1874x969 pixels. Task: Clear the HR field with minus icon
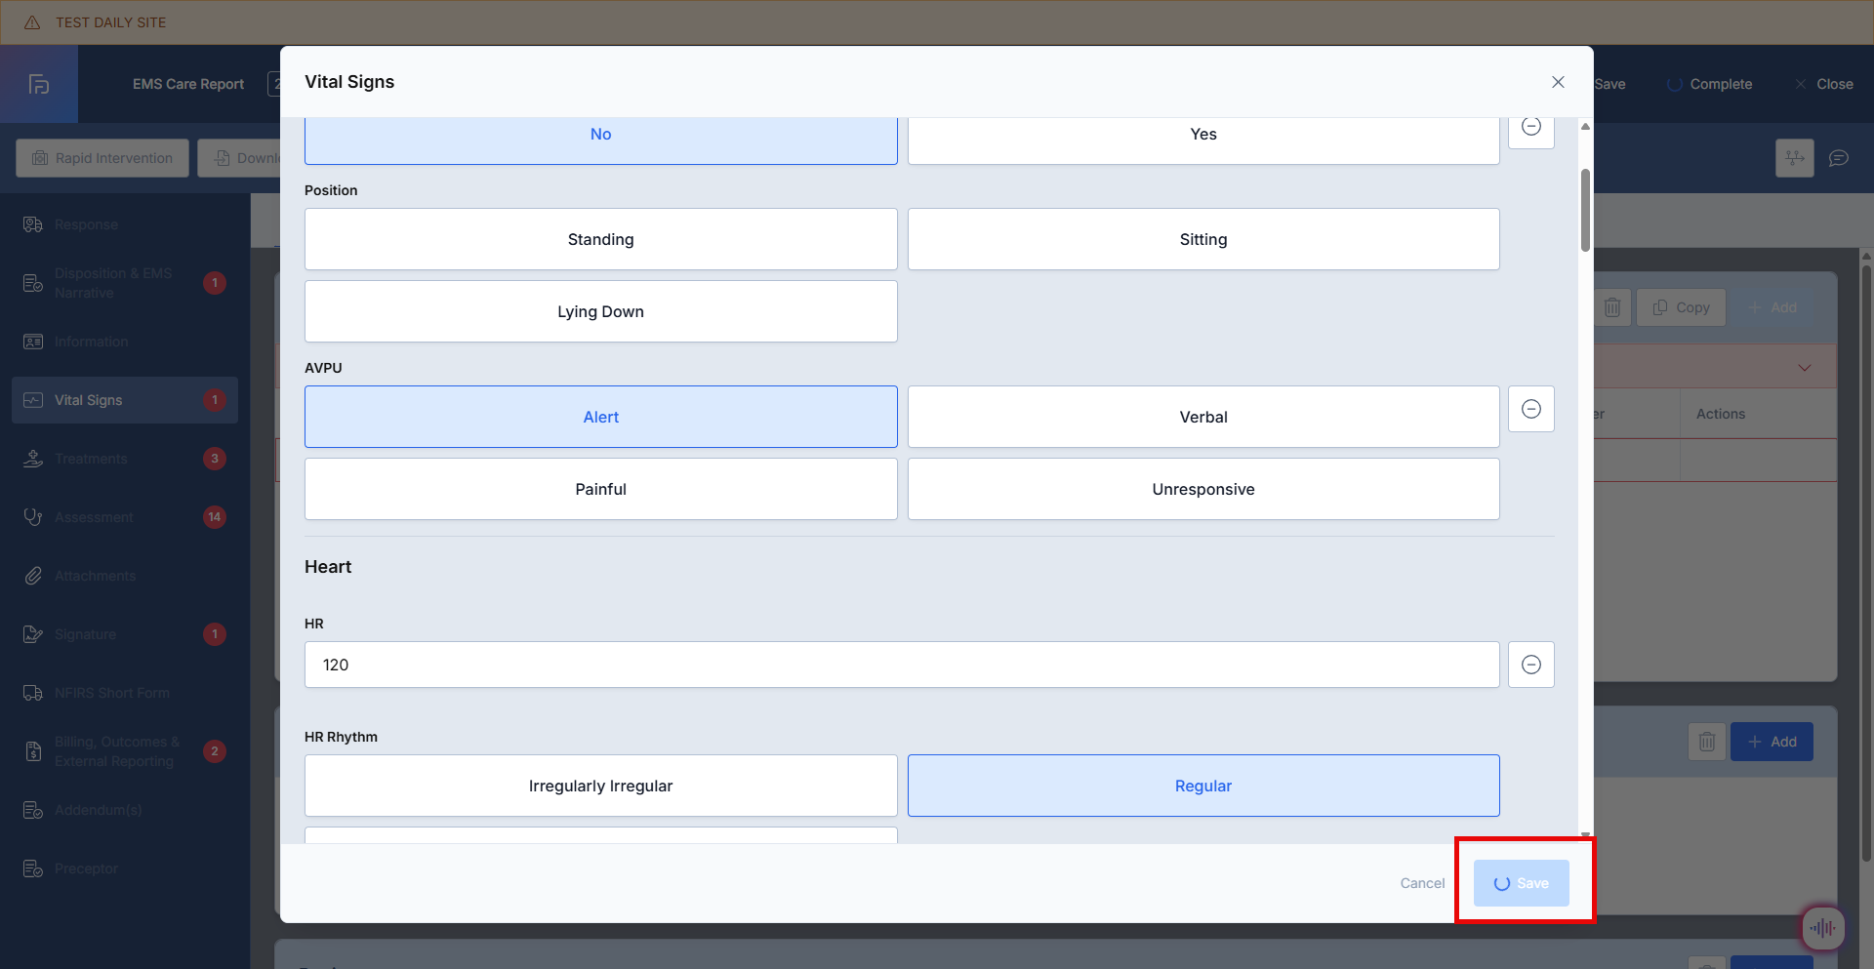click(1530, 665)
